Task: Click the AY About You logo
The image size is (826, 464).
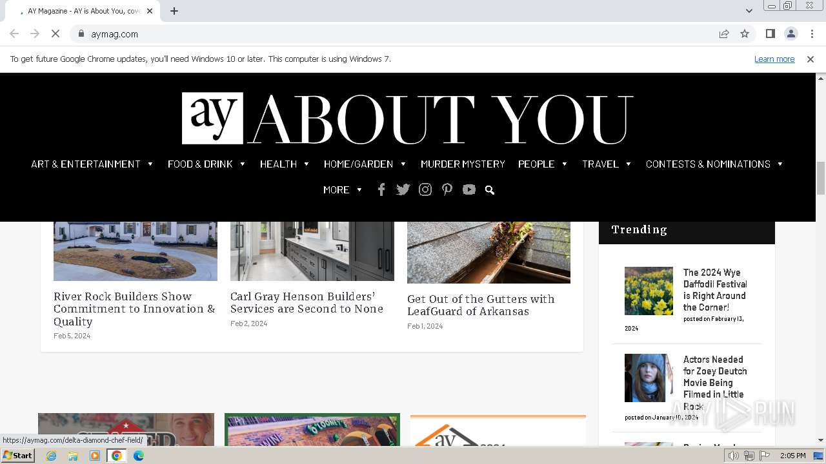Action: (x=407, y=119)
